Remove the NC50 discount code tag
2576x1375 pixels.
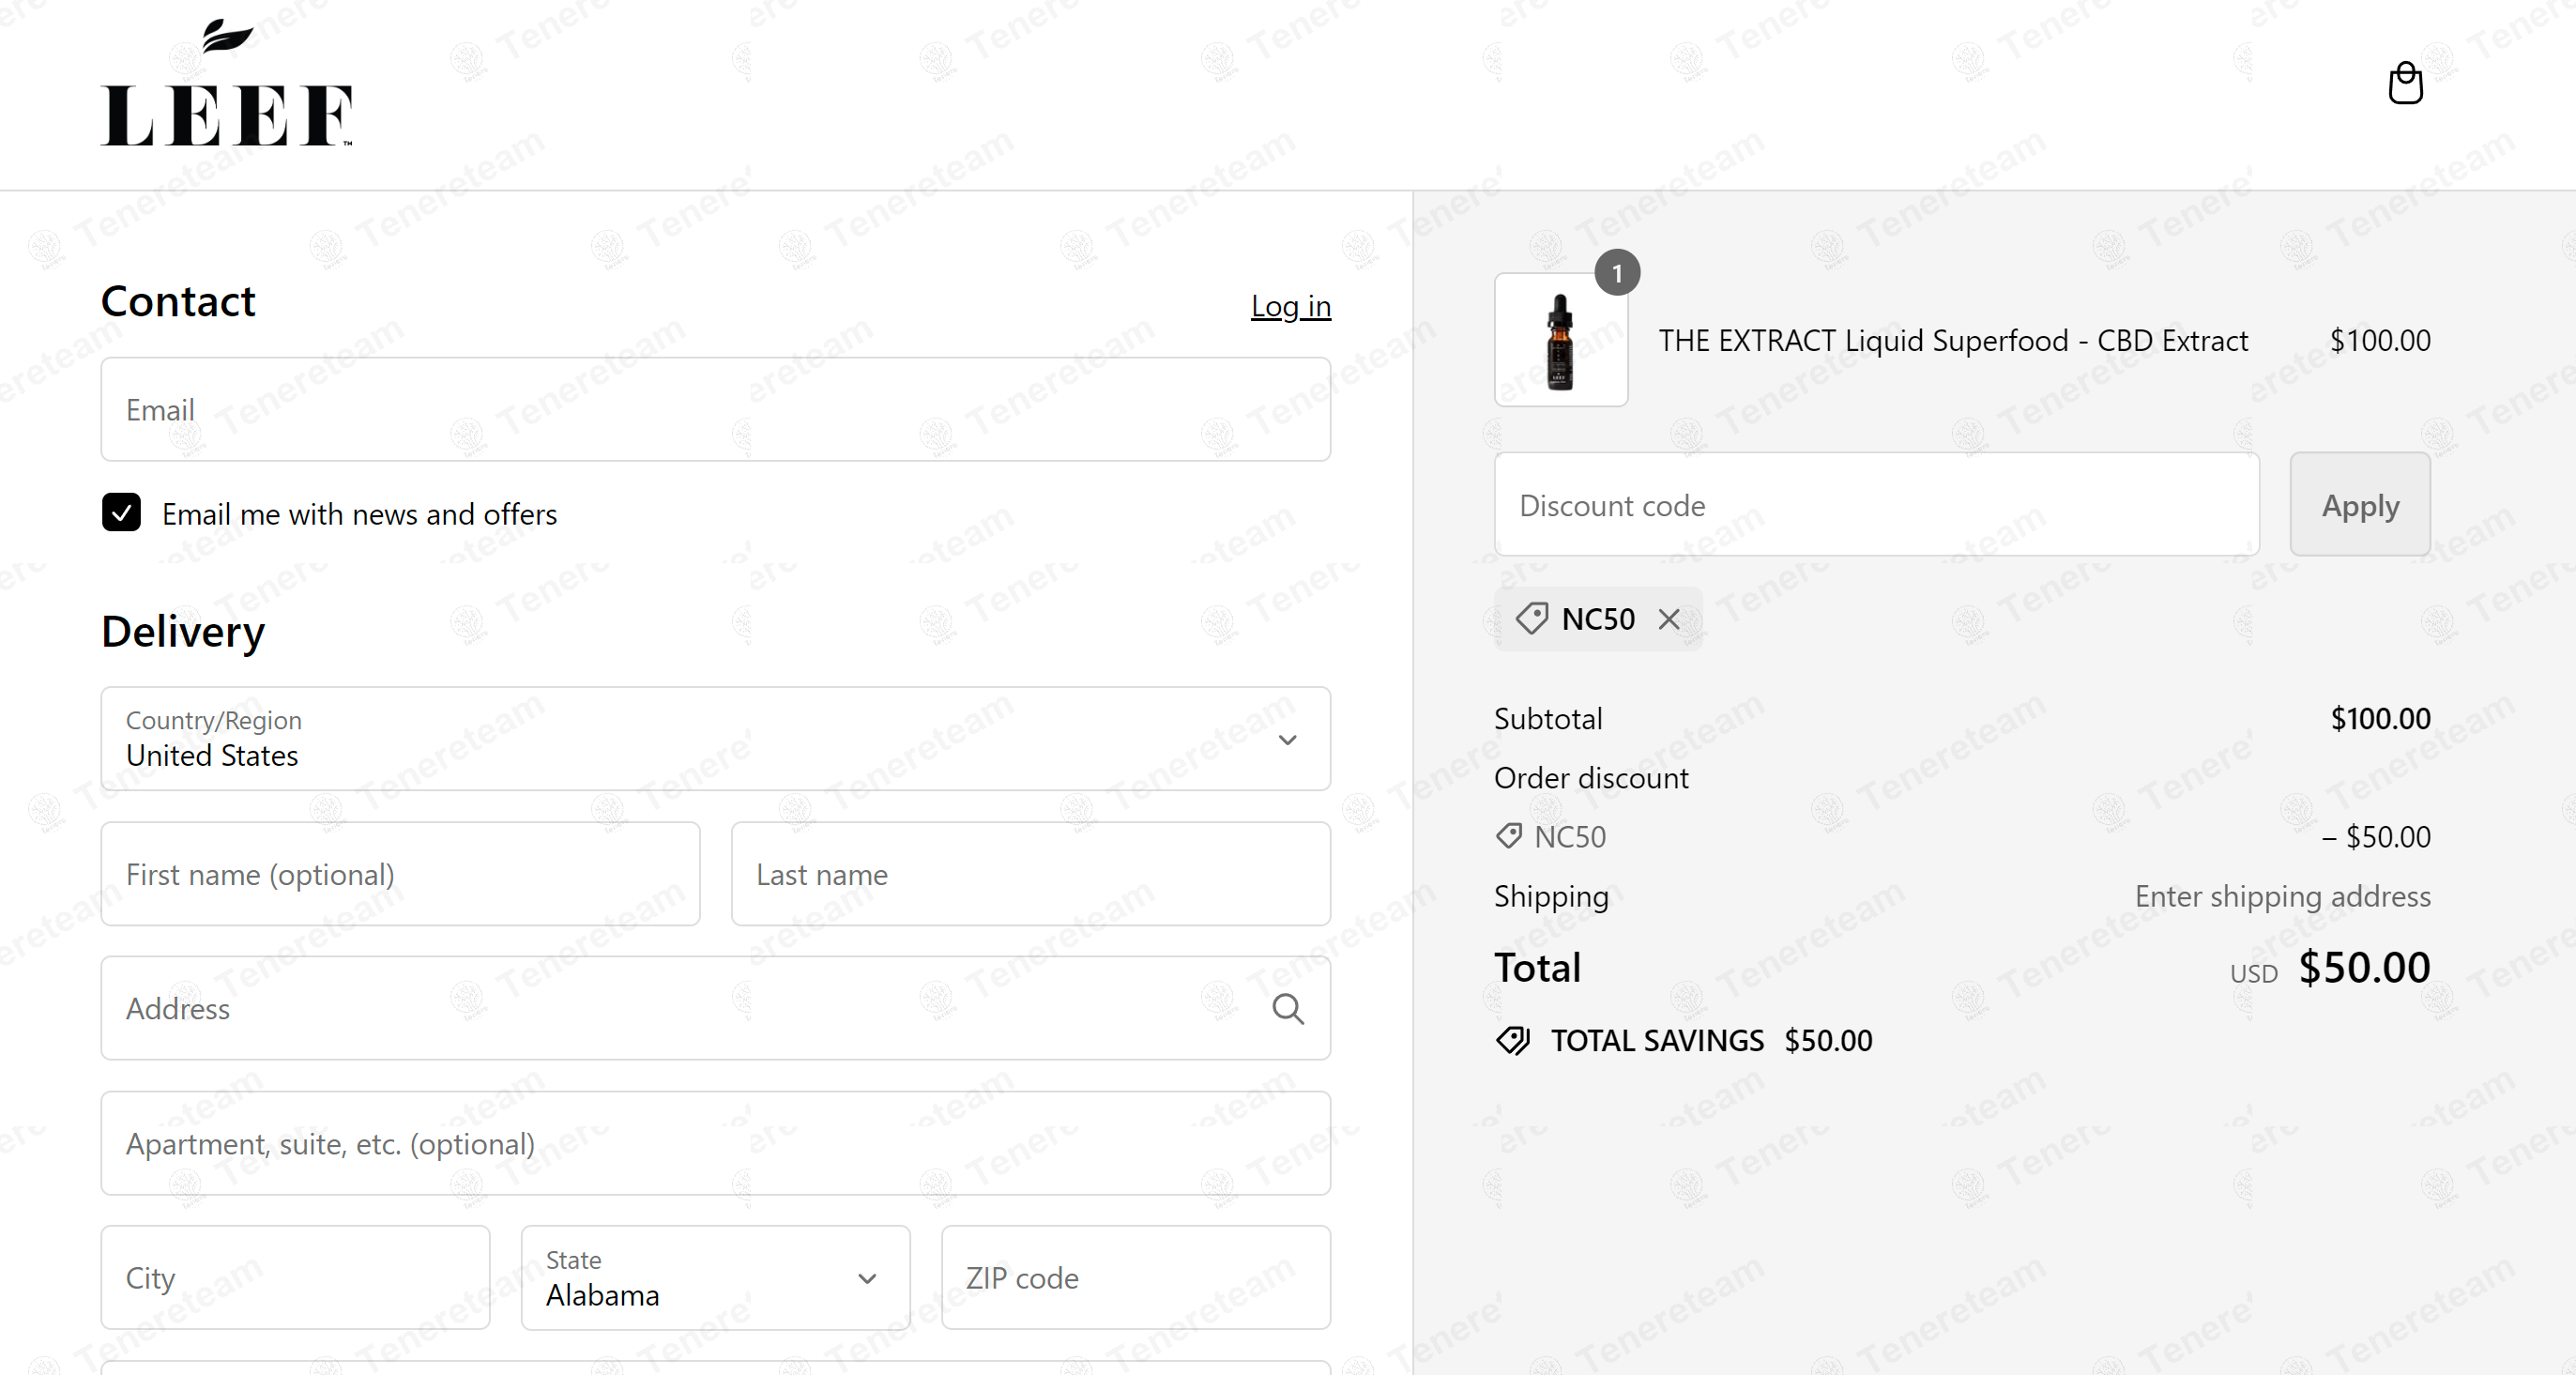1669,619
